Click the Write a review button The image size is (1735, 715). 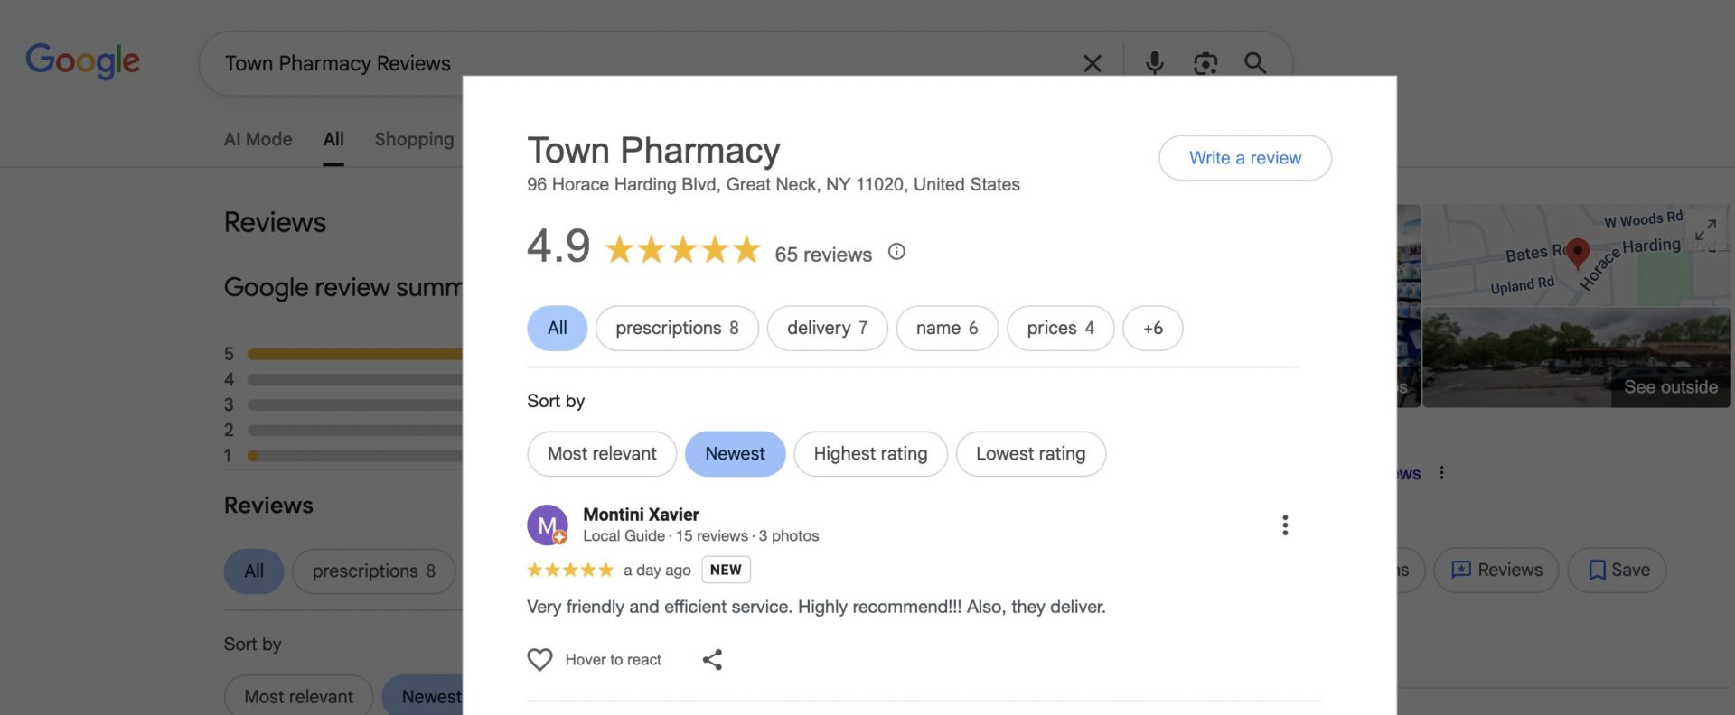pyautogui.click(x=1244, y=158)
